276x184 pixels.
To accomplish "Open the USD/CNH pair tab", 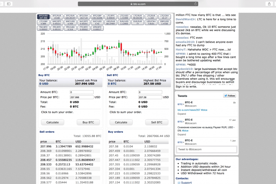I will [x=151, y=22].
